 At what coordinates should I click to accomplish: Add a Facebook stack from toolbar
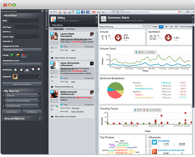(83, 12)
